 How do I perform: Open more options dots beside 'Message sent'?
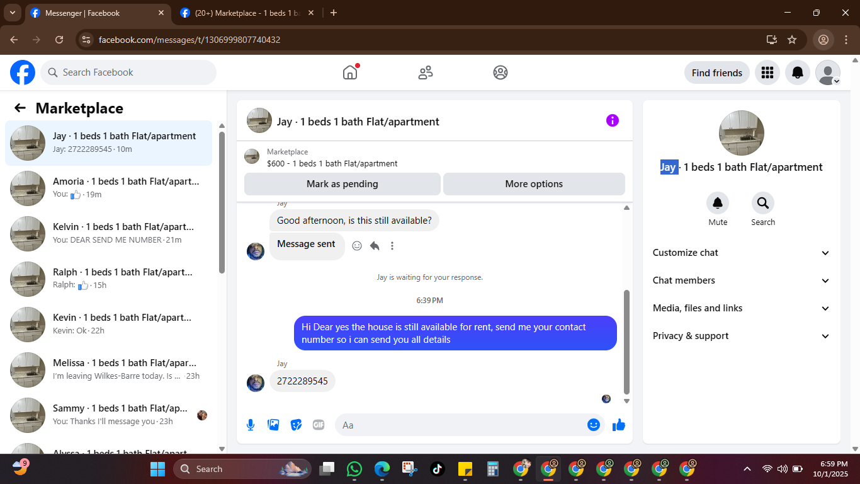click(x=392, y=246)
